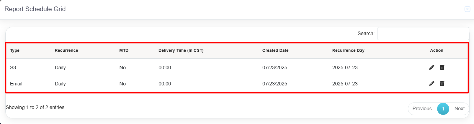Click the Action column header

(437, 50)
